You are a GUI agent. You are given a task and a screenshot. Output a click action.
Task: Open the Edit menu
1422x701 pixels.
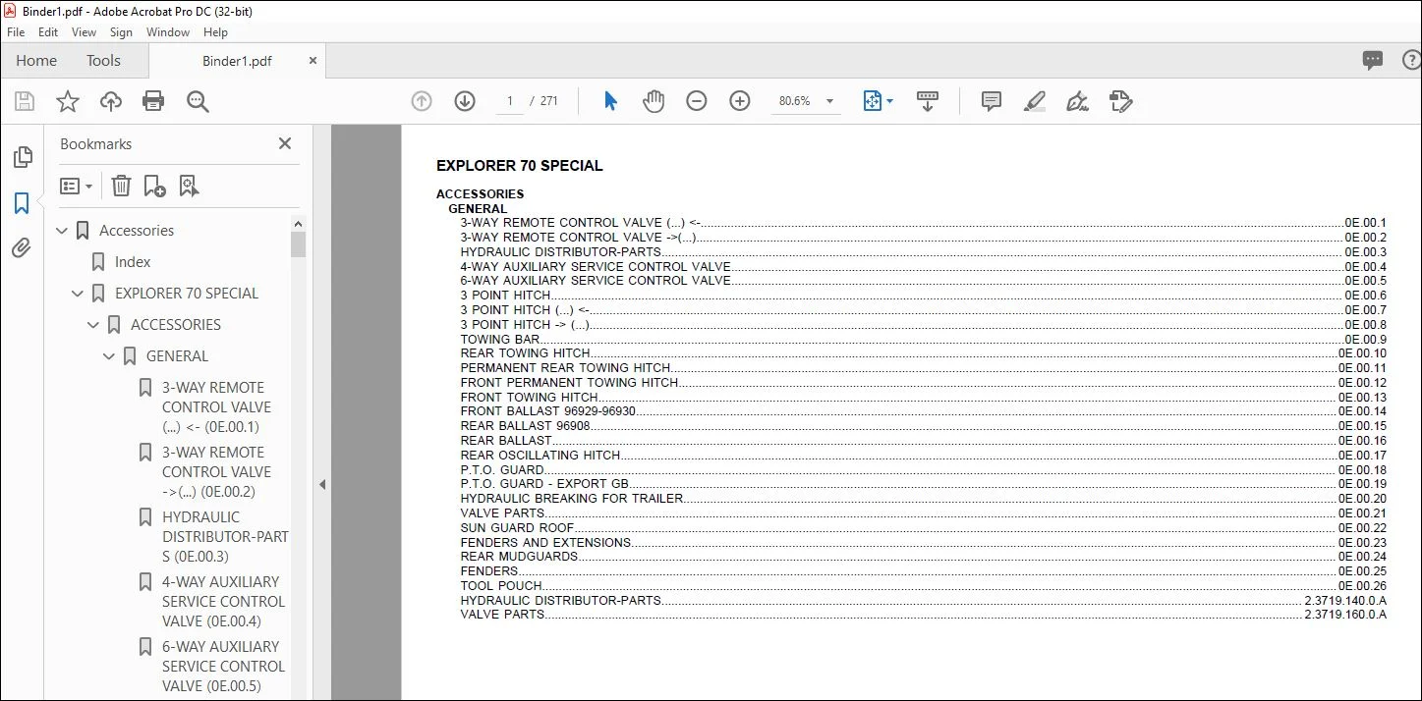48,32
